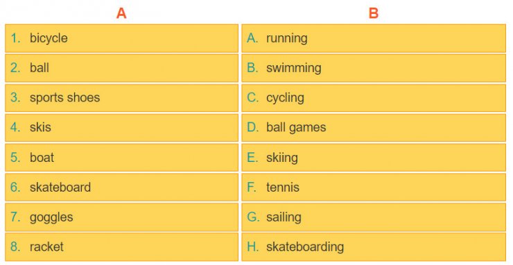Click the letter H label beside skateboarding
513x265 pixels.
(253, 247)
